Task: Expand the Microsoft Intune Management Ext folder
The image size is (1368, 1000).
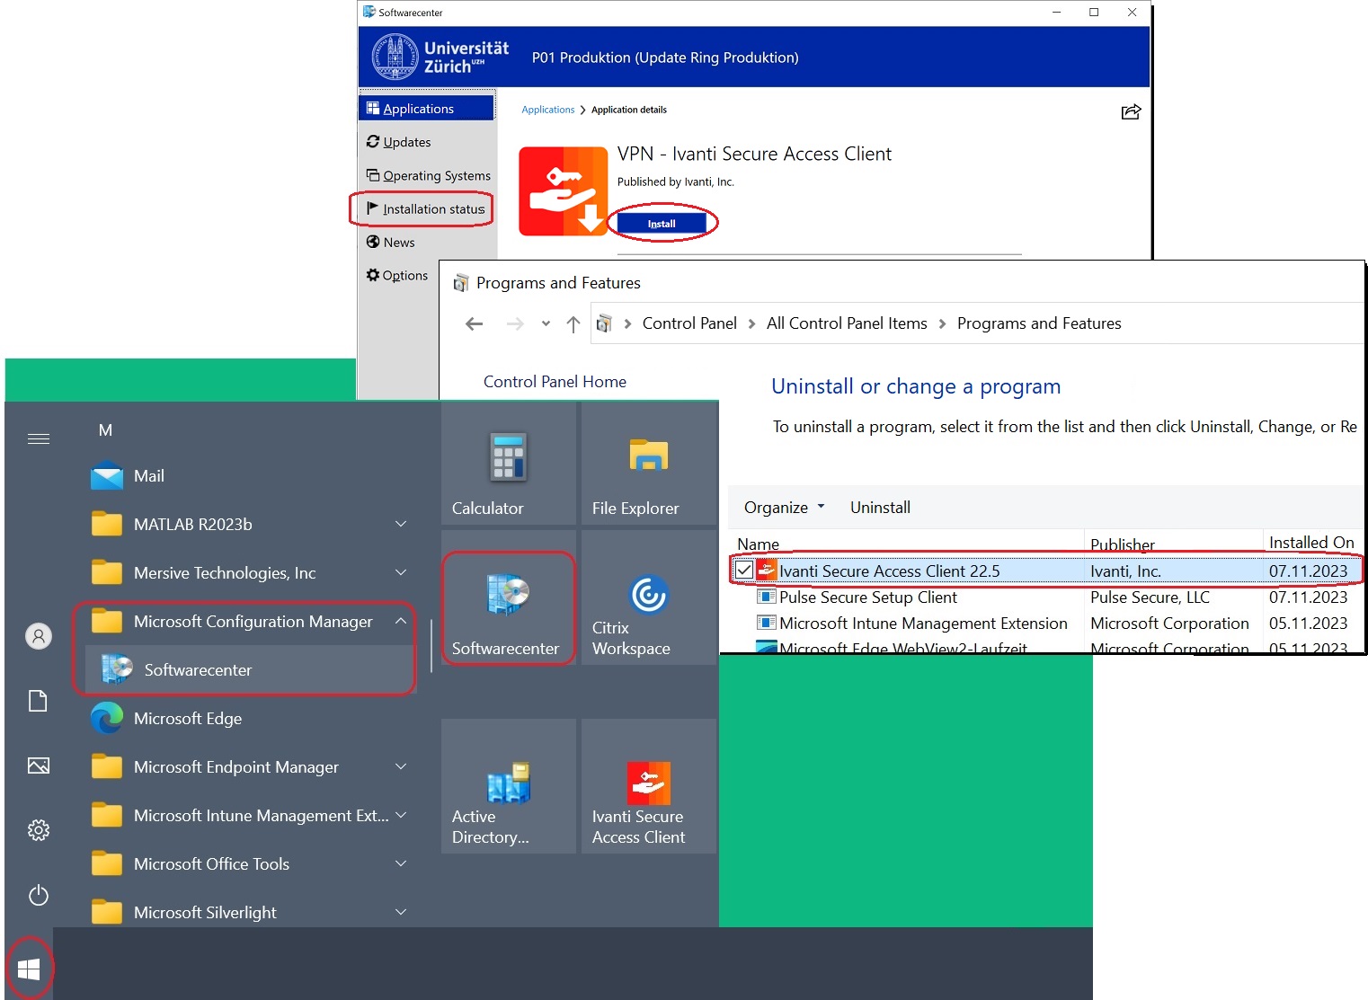Action: pyautogui.click(x=401, y=815)
